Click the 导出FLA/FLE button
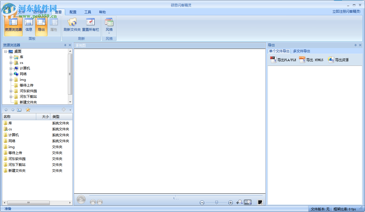 (x=283, y=60)
